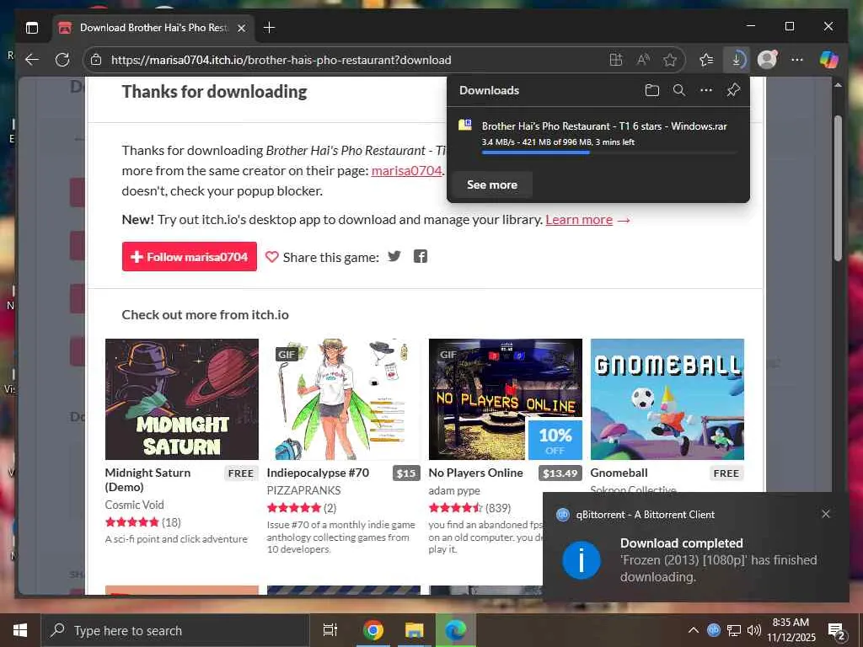
Task: Click Midnight Saturn (Demo) title link
Action: coord(147,479)
